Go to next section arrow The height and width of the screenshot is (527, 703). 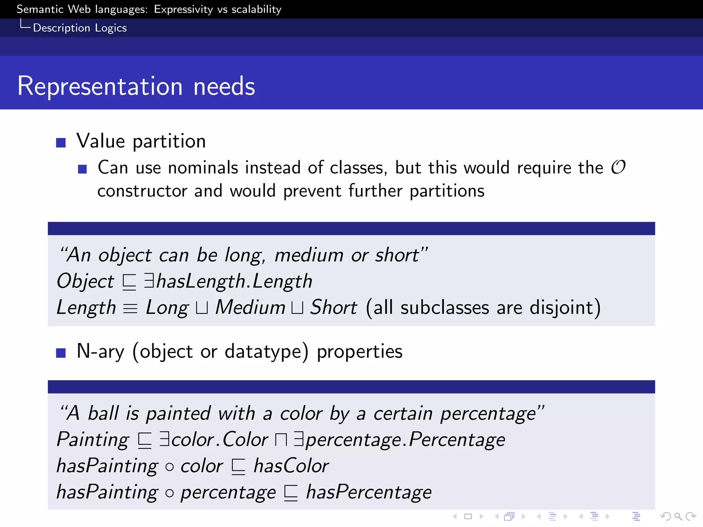pyautogui.click(x=608, y=516)
